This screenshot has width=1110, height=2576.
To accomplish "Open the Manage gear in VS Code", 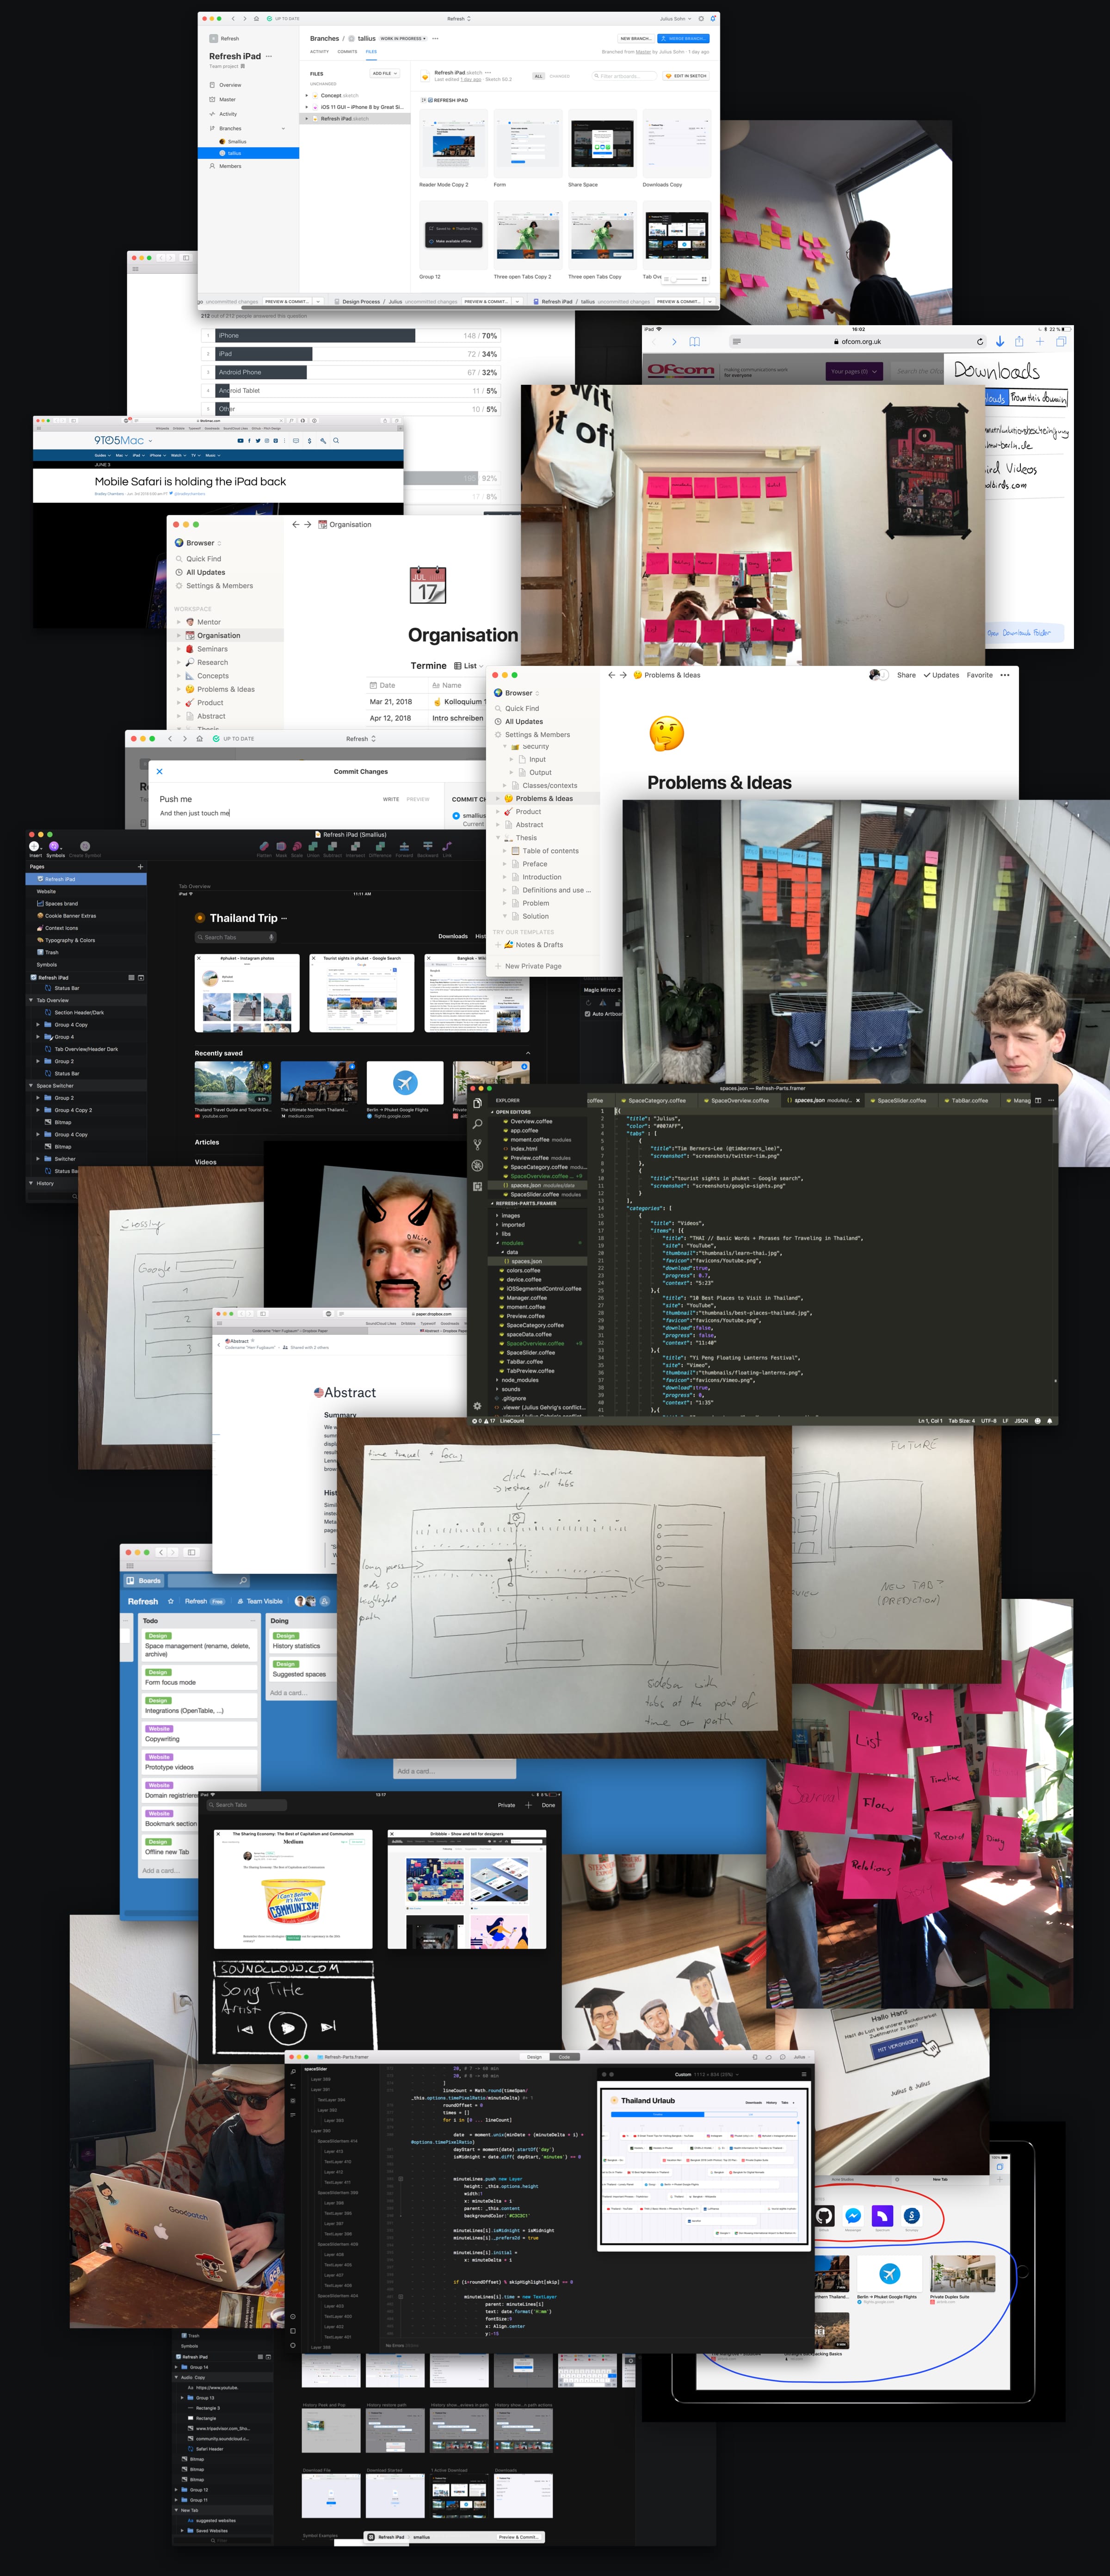I will click(477, 1406).
